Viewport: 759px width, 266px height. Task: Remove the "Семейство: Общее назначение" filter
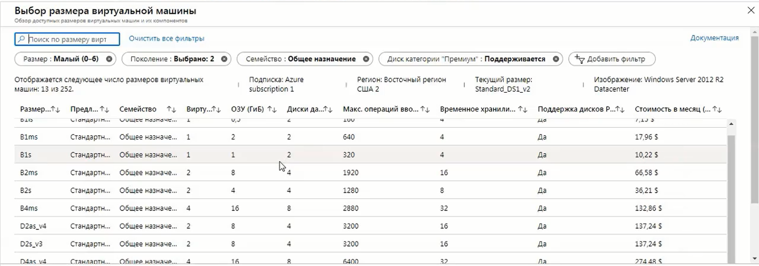point(366,59)
